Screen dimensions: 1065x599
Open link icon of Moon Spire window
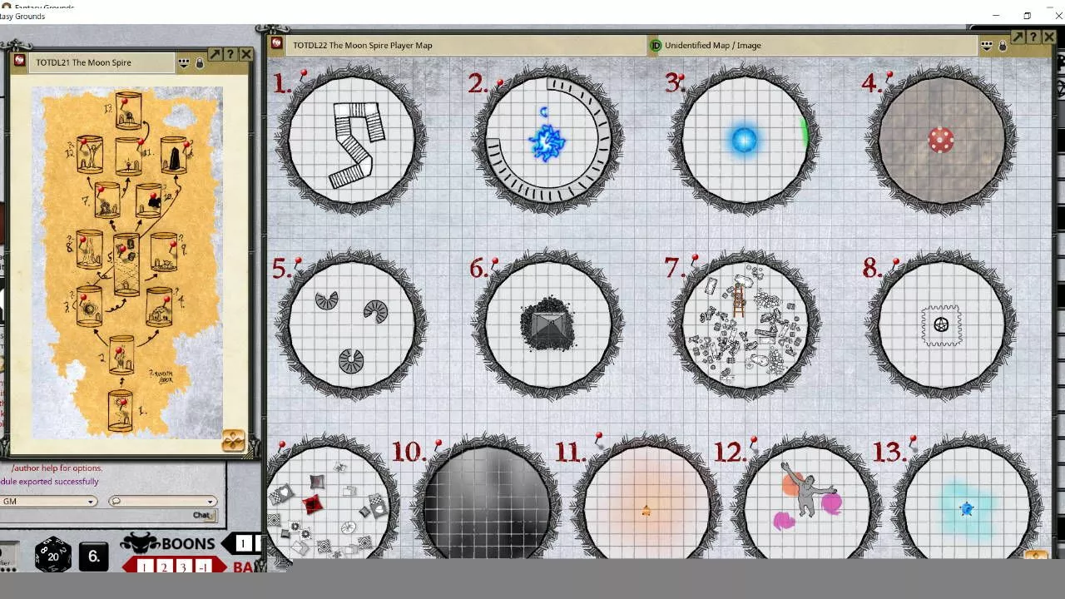[20, 61]
